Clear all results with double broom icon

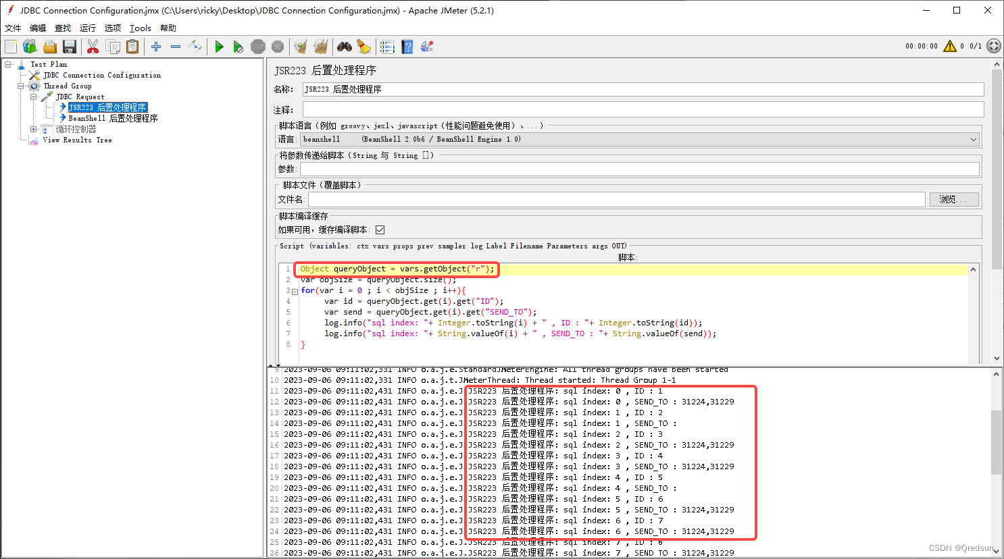click(x=321, y=47)
